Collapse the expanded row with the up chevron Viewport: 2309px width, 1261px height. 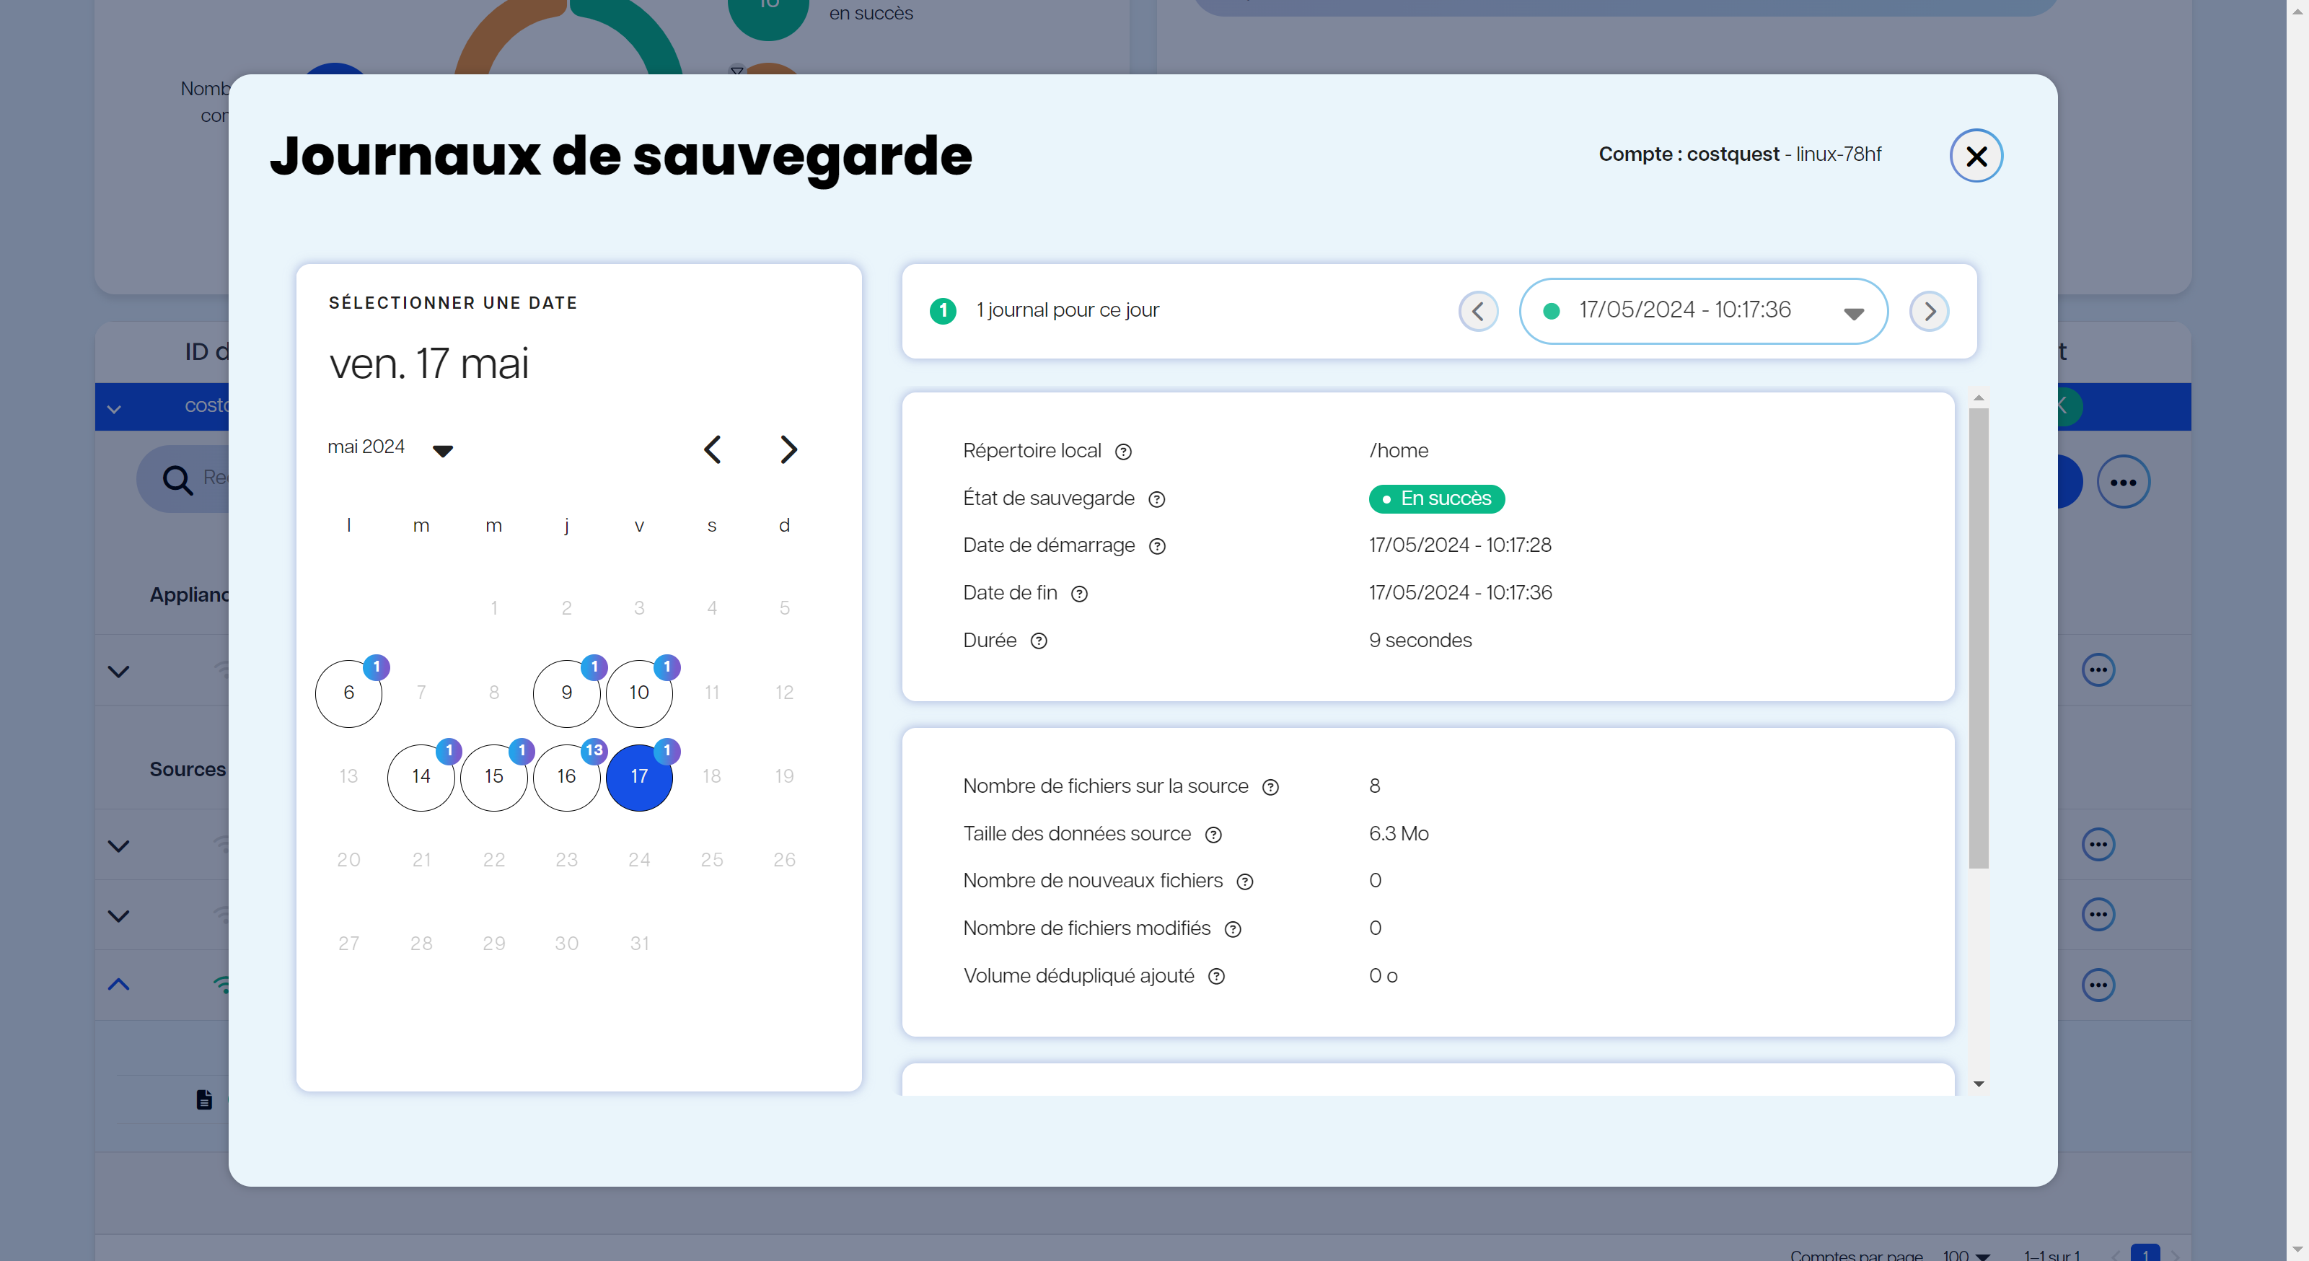pyautogui.click(x=118, y=985)
